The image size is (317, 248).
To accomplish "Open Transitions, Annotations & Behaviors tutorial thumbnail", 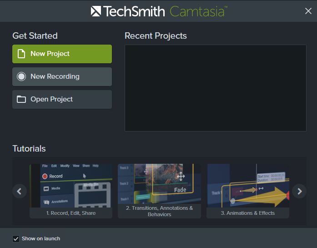I will (159, 184).
